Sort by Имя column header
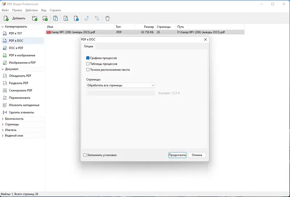The height and width of the screenshot is (197, 290). point(80,27)
